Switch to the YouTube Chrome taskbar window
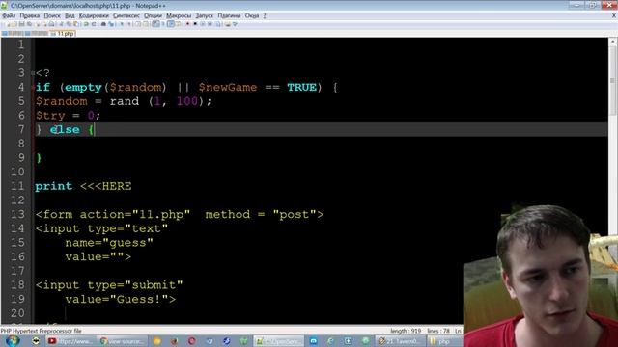The width and height of the screenshot is (618, 347). 70,341
